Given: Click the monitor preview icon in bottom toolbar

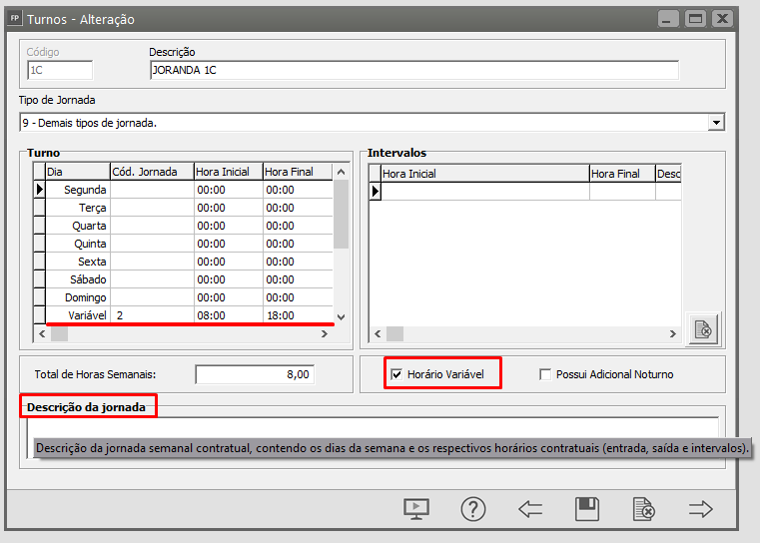Looking at the screenshot, I should [415, 509].
